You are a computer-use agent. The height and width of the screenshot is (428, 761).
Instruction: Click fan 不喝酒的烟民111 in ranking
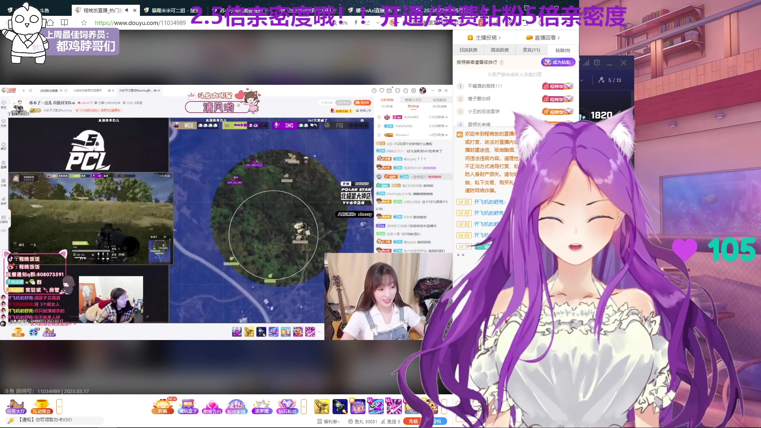[x=485, y=86]
